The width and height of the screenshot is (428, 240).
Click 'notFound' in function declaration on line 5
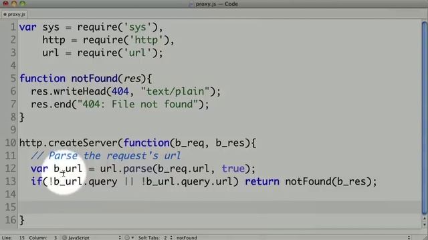click(94, 79)
